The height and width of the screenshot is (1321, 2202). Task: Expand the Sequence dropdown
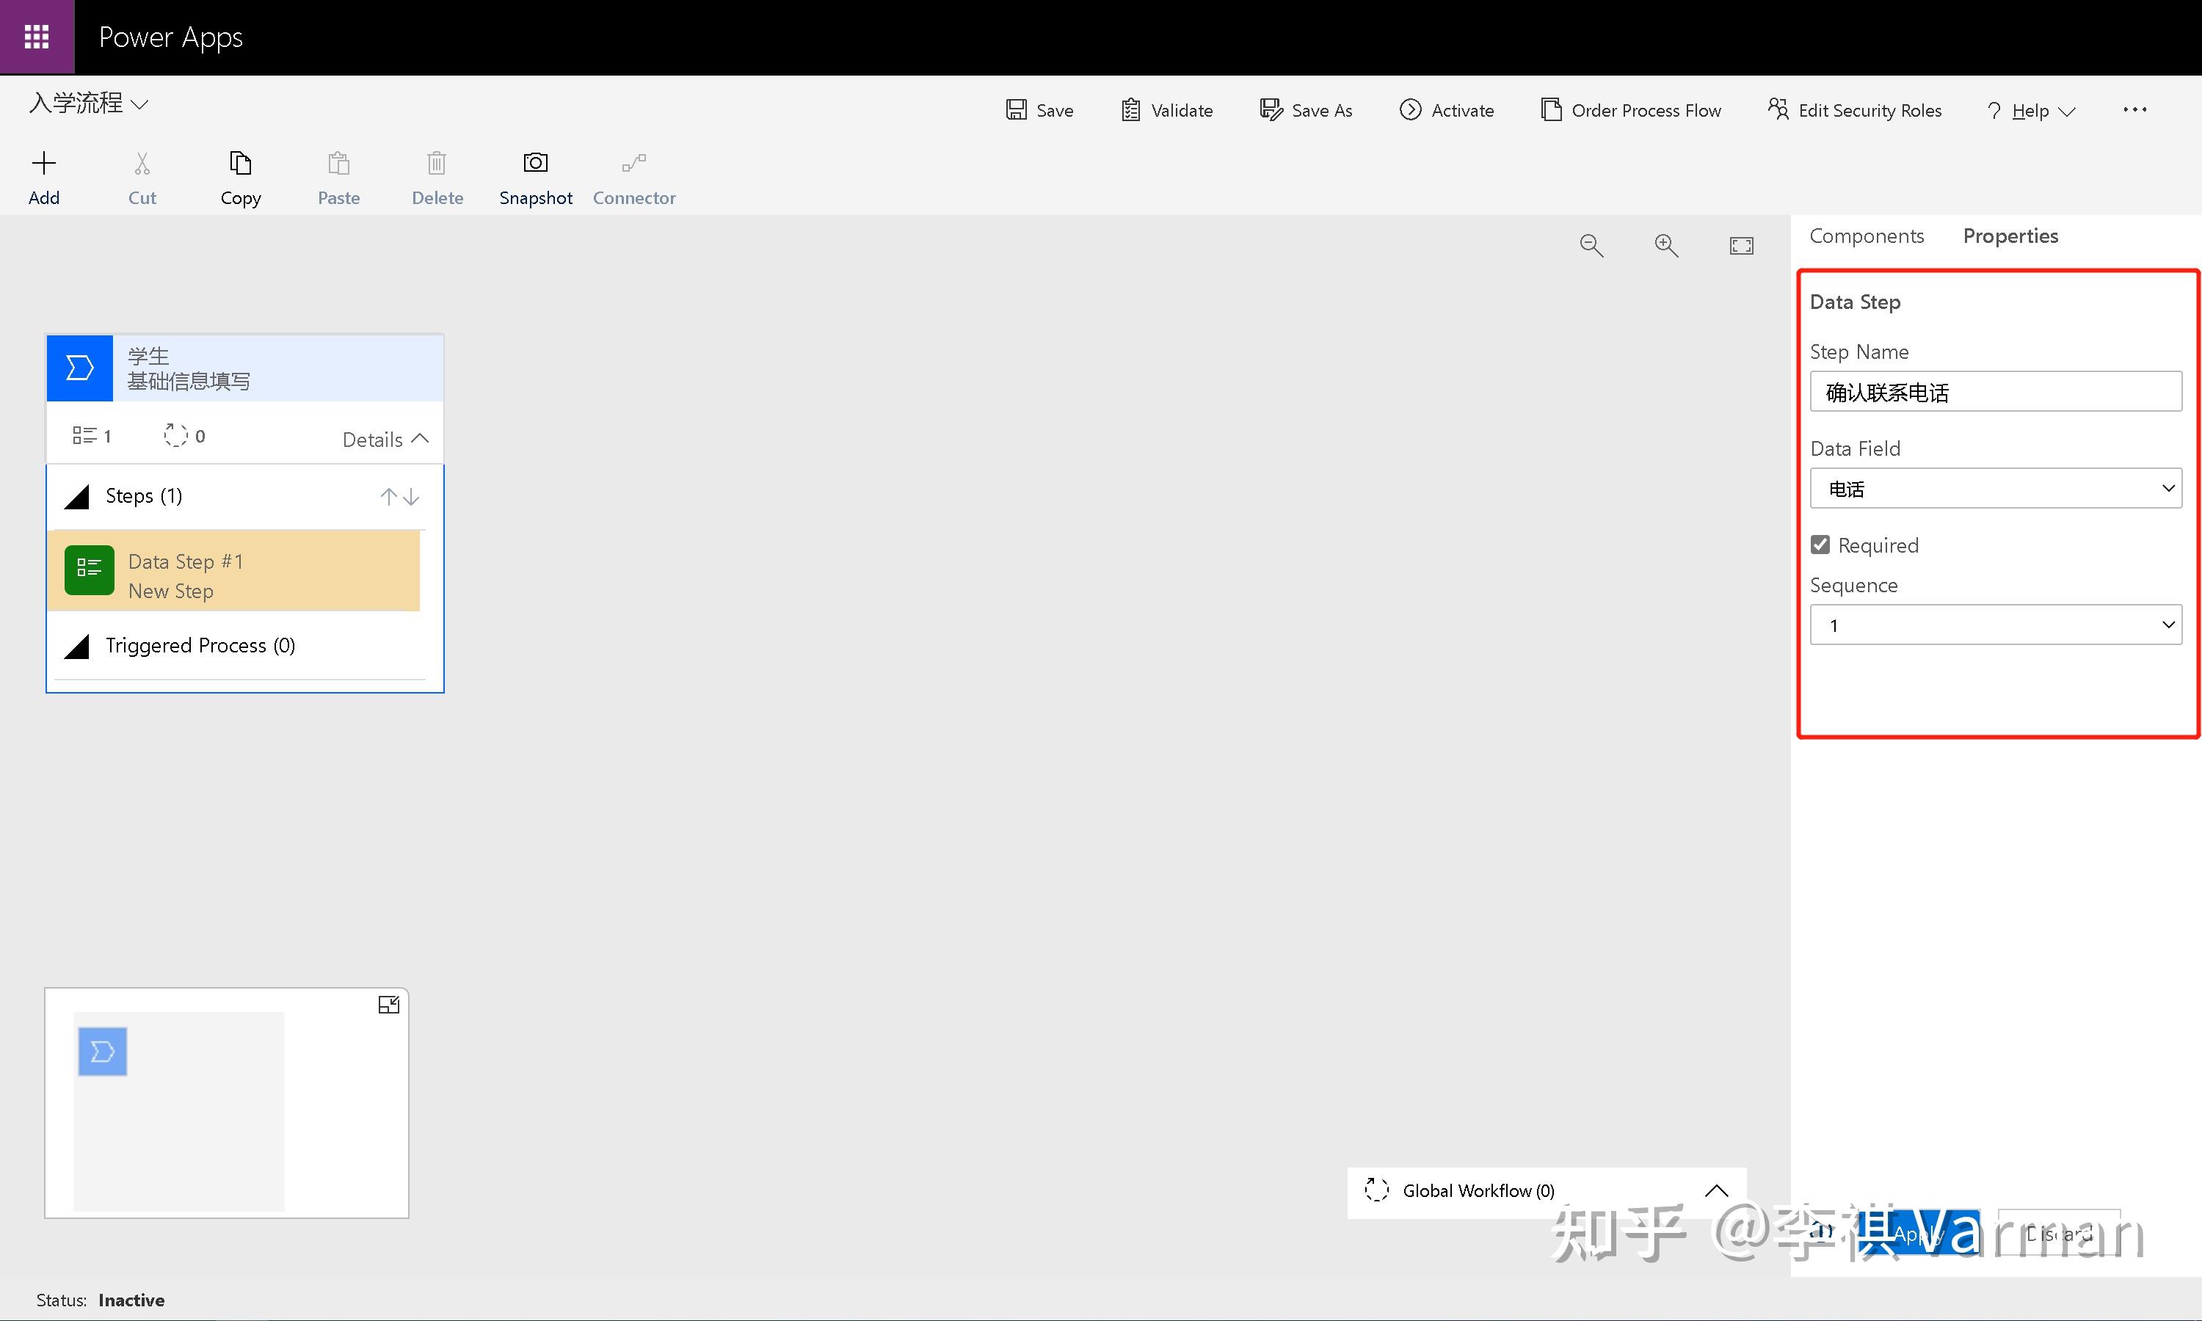click(x=2168, y=624)
